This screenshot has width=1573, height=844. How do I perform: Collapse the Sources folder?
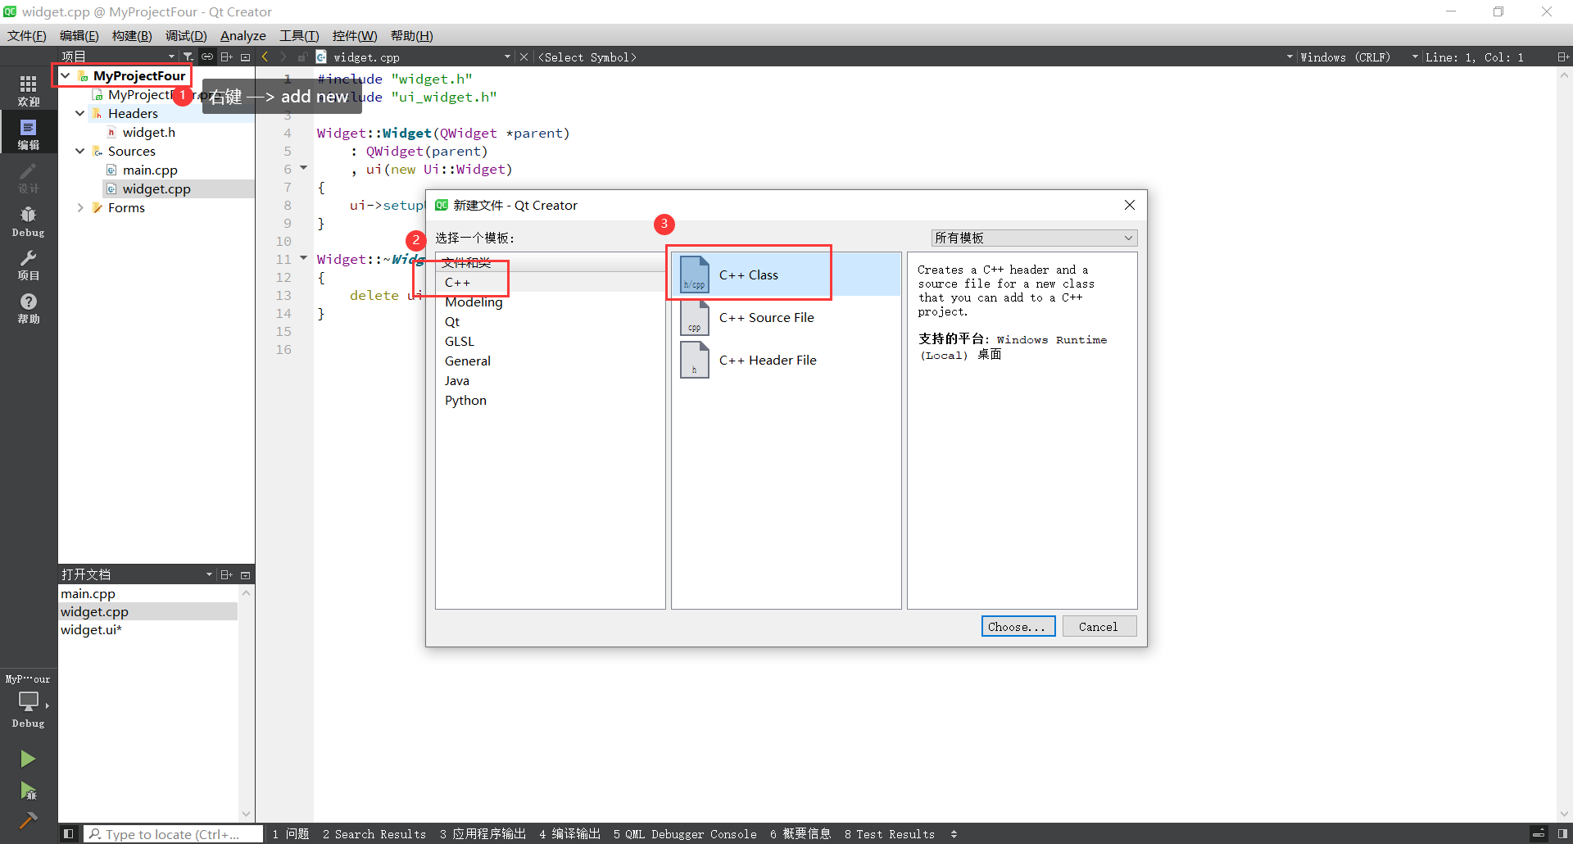click(x=80, y=151)
